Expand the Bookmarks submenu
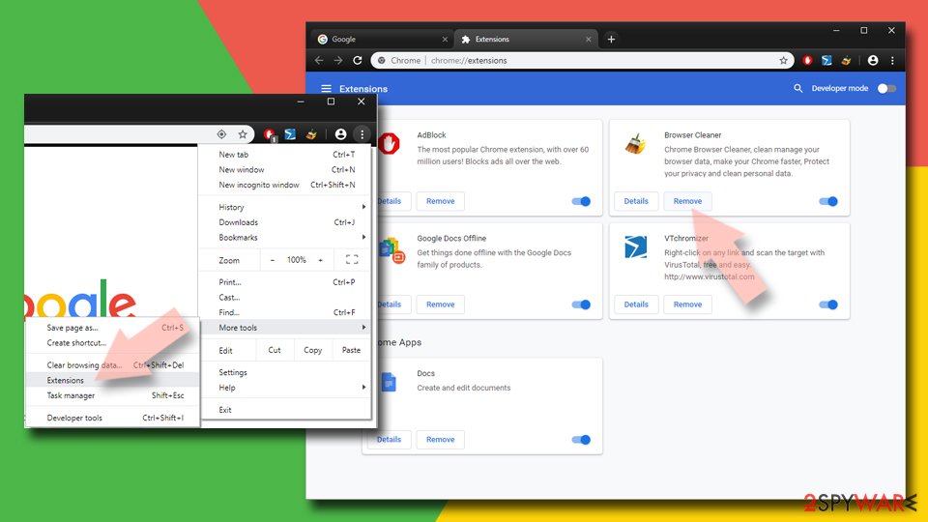 [x=286, y=238]
